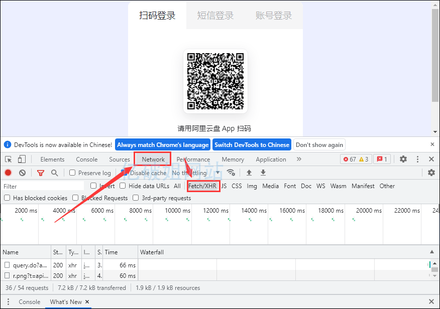Filter requests by Fetch/XHR type
Viewport: 440px width, 309px height.
tap(202, 186)
